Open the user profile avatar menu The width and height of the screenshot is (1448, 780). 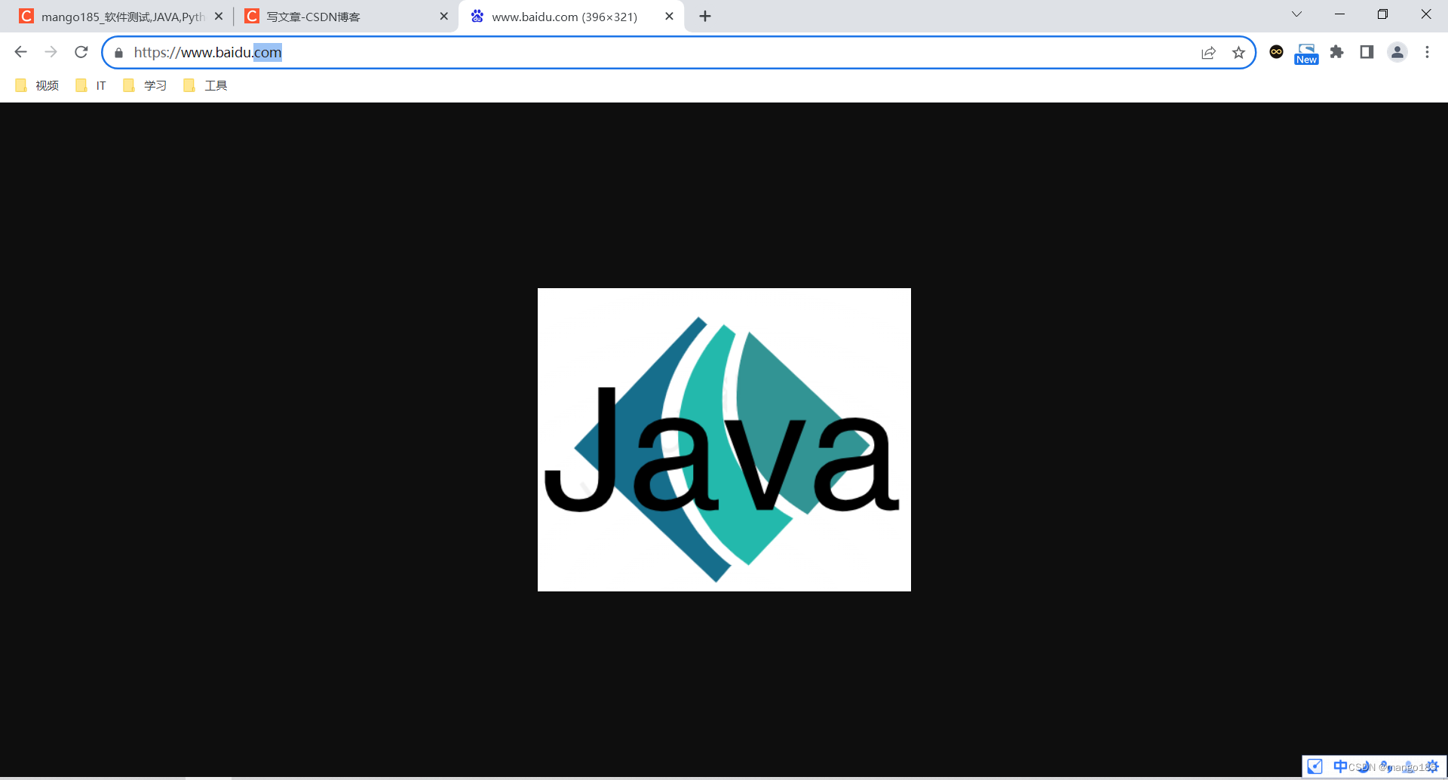(1397, 52)
